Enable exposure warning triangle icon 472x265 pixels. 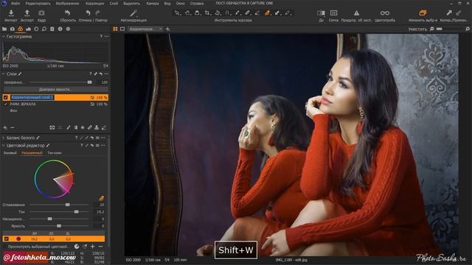356,13
